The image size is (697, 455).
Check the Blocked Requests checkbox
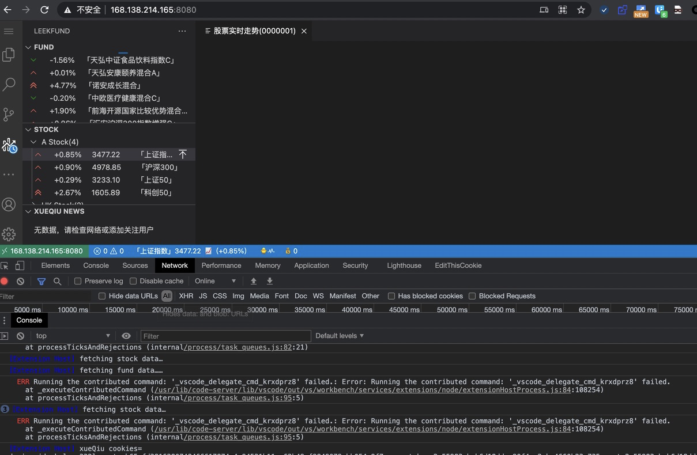(472, 296)
